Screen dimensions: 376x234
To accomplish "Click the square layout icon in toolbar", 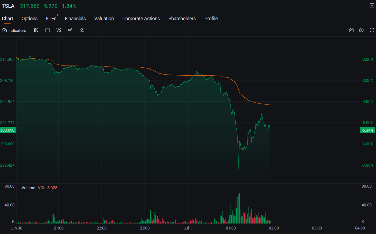I will pos(48,30).
